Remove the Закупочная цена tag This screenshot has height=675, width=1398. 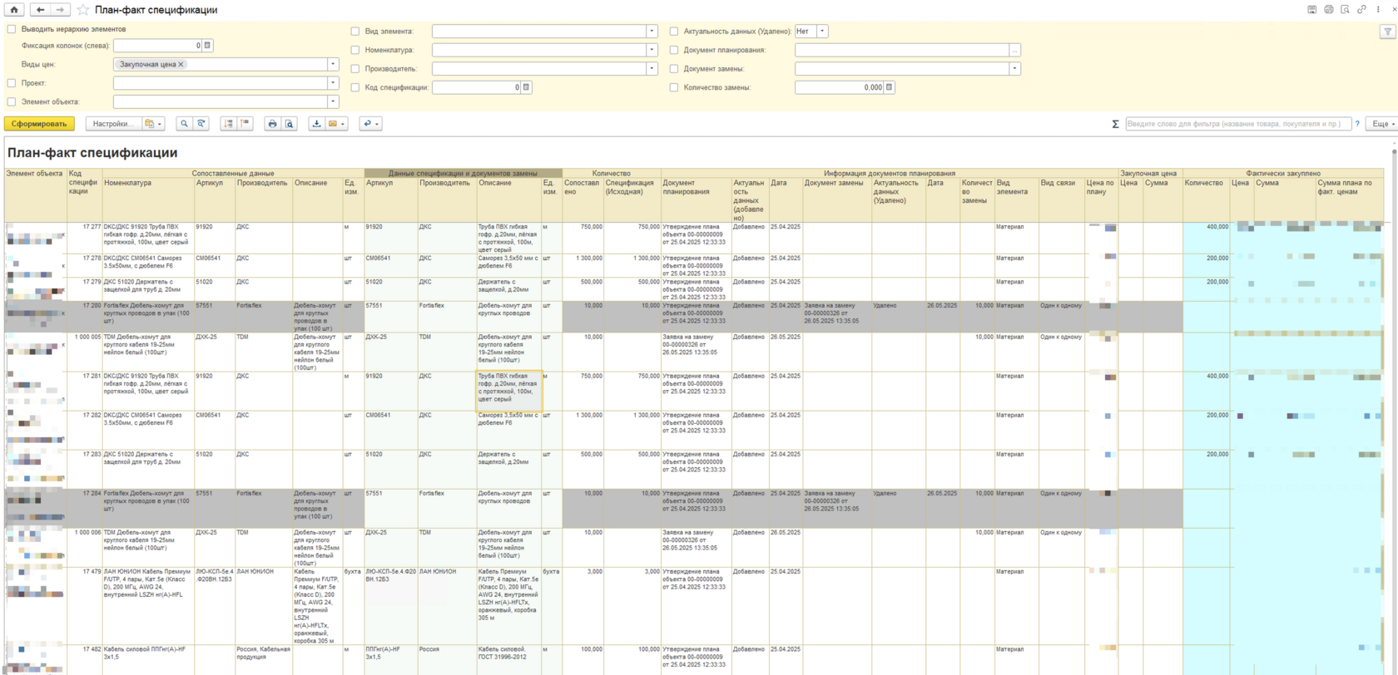click(x=181, y=64)
